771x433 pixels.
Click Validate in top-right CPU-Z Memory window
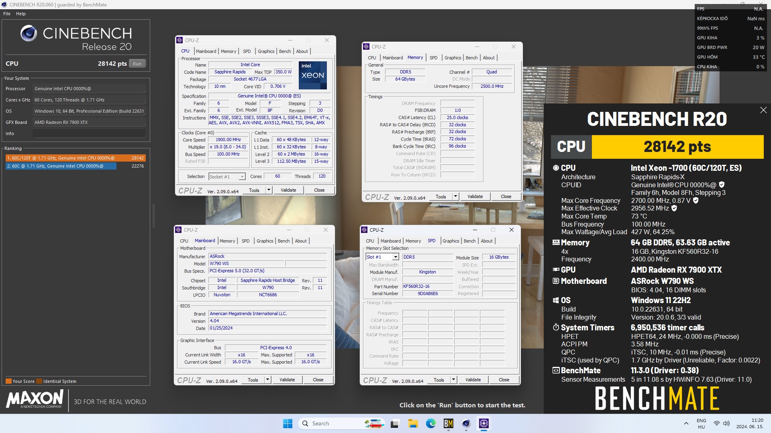click(475, 196)
